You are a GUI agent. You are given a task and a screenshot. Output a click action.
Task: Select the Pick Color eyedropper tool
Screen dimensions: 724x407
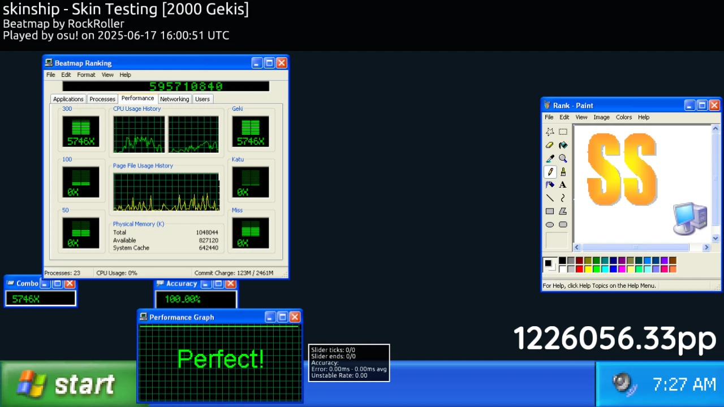[550, 159]
